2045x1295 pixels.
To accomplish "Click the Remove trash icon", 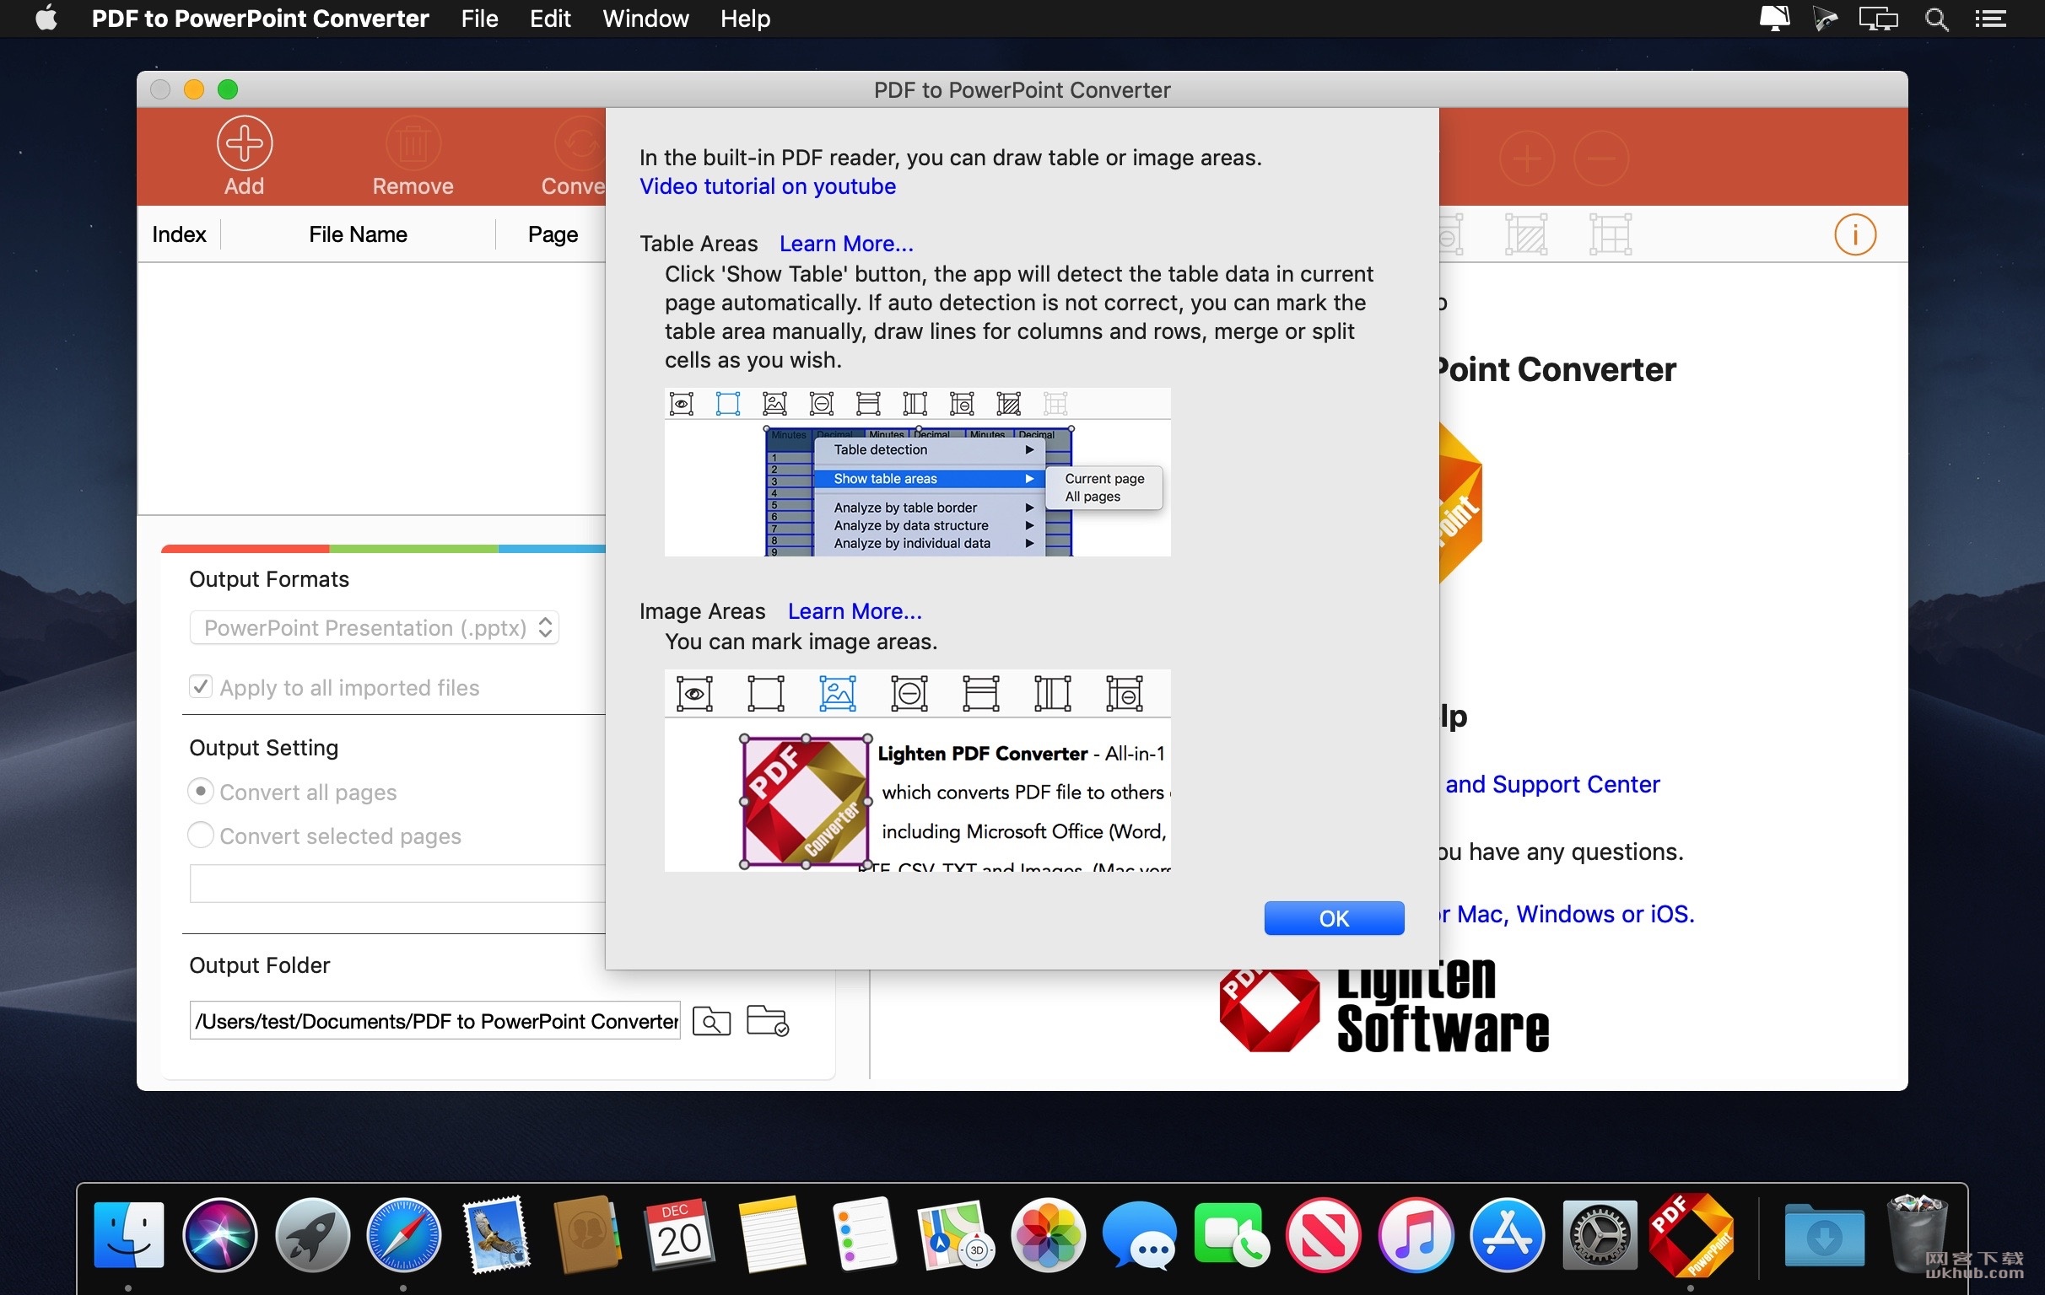I will click(x=413, y=142).
